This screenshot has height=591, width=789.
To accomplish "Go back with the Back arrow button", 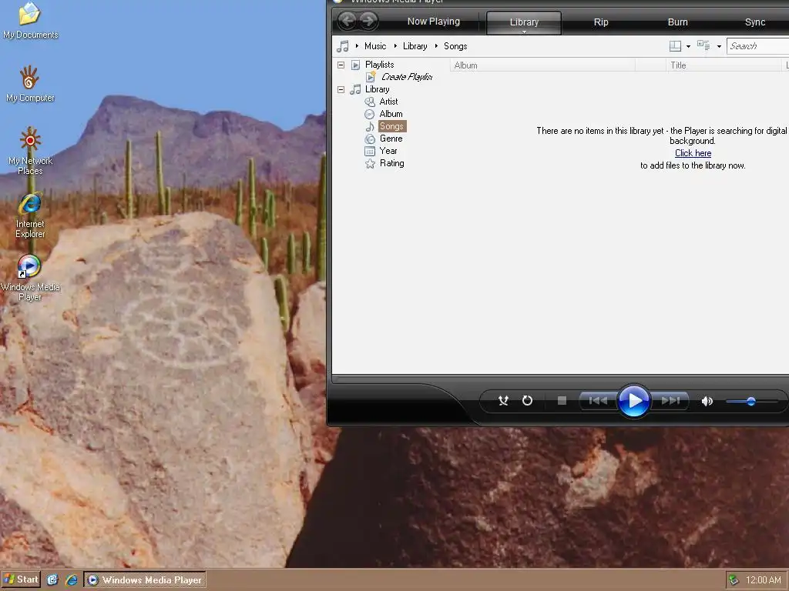I will click(x=347, y=21).
